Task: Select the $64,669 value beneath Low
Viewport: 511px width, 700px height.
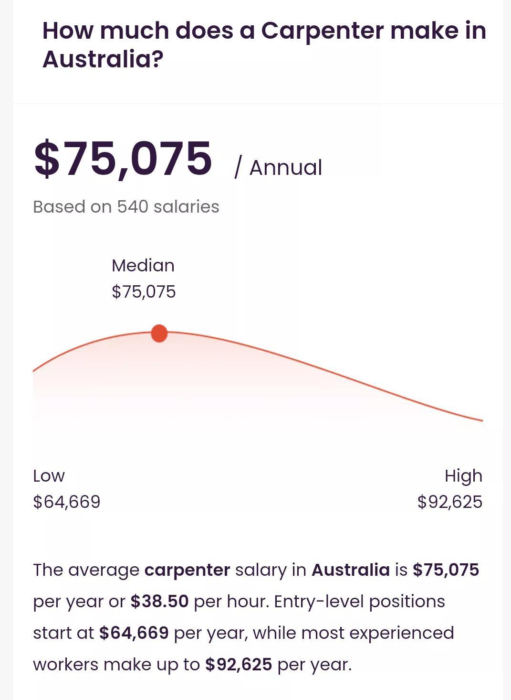Action: (66, 502)
